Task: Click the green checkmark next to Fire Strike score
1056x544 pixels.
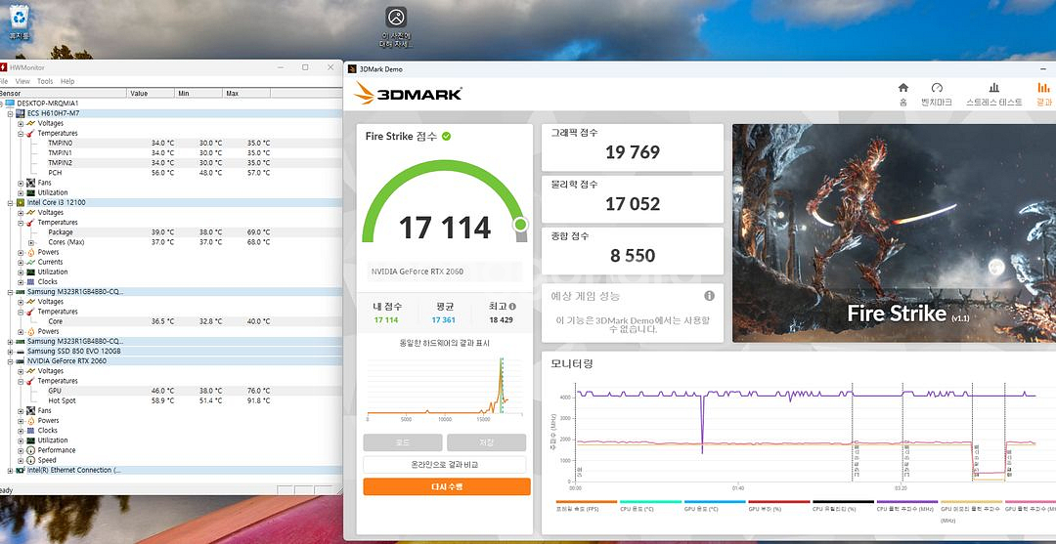Action: click(446, 137)
